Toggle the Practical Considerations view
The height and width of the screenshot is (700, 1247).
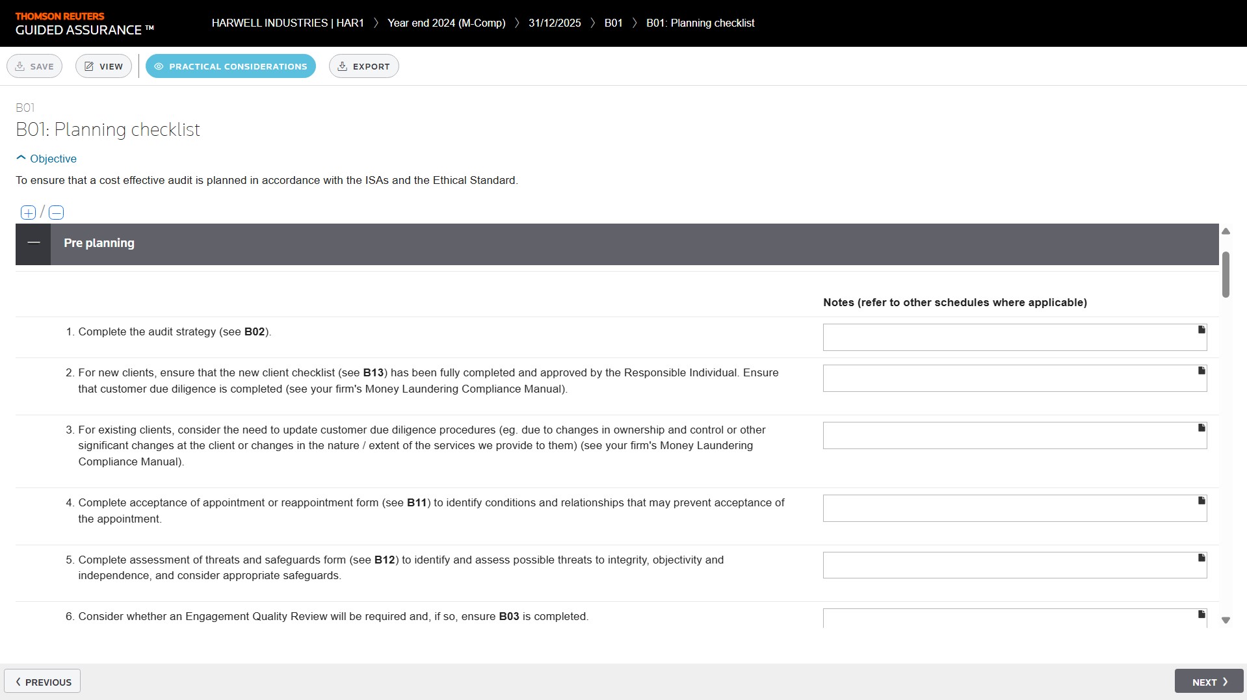(230, 66)
